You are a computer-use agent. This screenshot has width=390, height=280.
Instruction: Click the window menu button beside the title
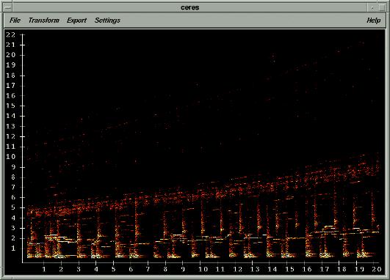click(x=7, y=7)
